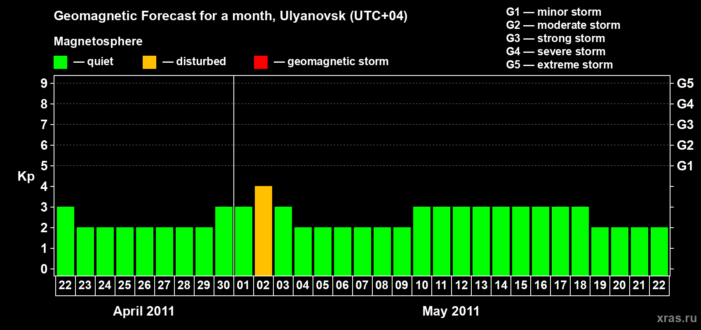Click the G5 label on right axis
The height and width of the screenshot is (330, 701).
[x=685, y=83]
